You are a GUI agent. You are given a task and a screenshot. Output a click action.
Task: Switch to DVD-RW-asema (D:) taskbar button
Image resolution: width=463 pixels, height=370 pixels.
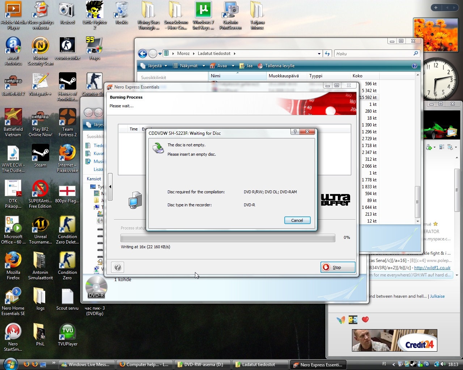(202, 365)
